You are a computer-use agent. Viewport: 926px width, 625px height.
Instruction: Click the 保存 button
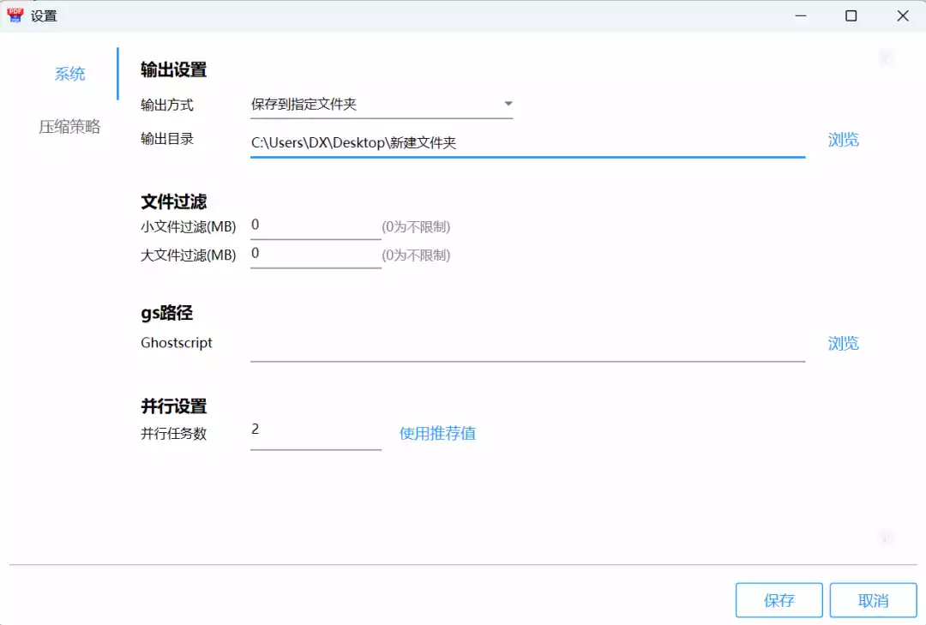pos(778,600)
